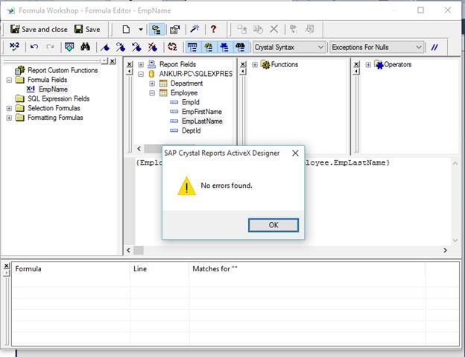Expand the Formatting Formulas folder
Viewport: 465px width, 357px height.
pos(9,118)
